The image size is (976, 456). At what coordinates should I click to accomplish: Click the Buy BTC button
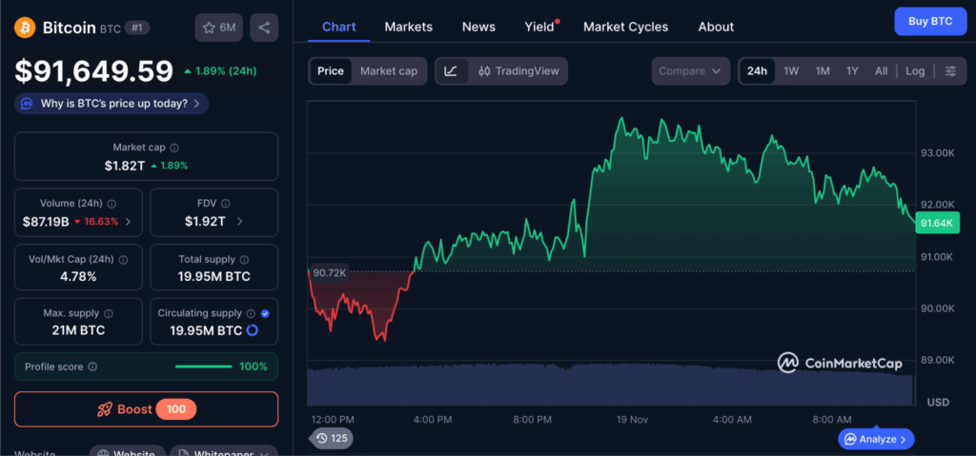point(929,21)
